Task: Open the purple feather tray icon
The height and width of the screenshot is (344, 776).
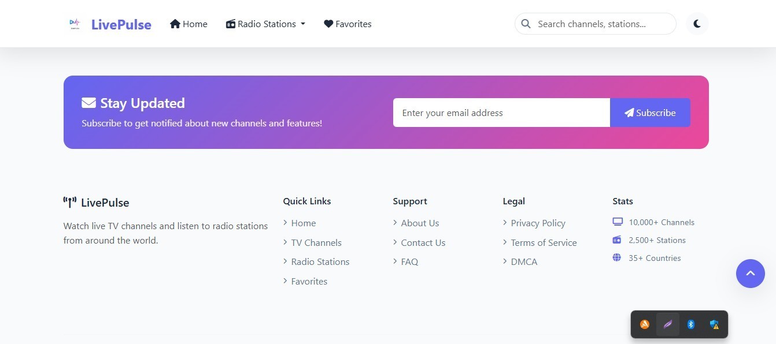Action: pyautogui.click(x=668, y=324)
